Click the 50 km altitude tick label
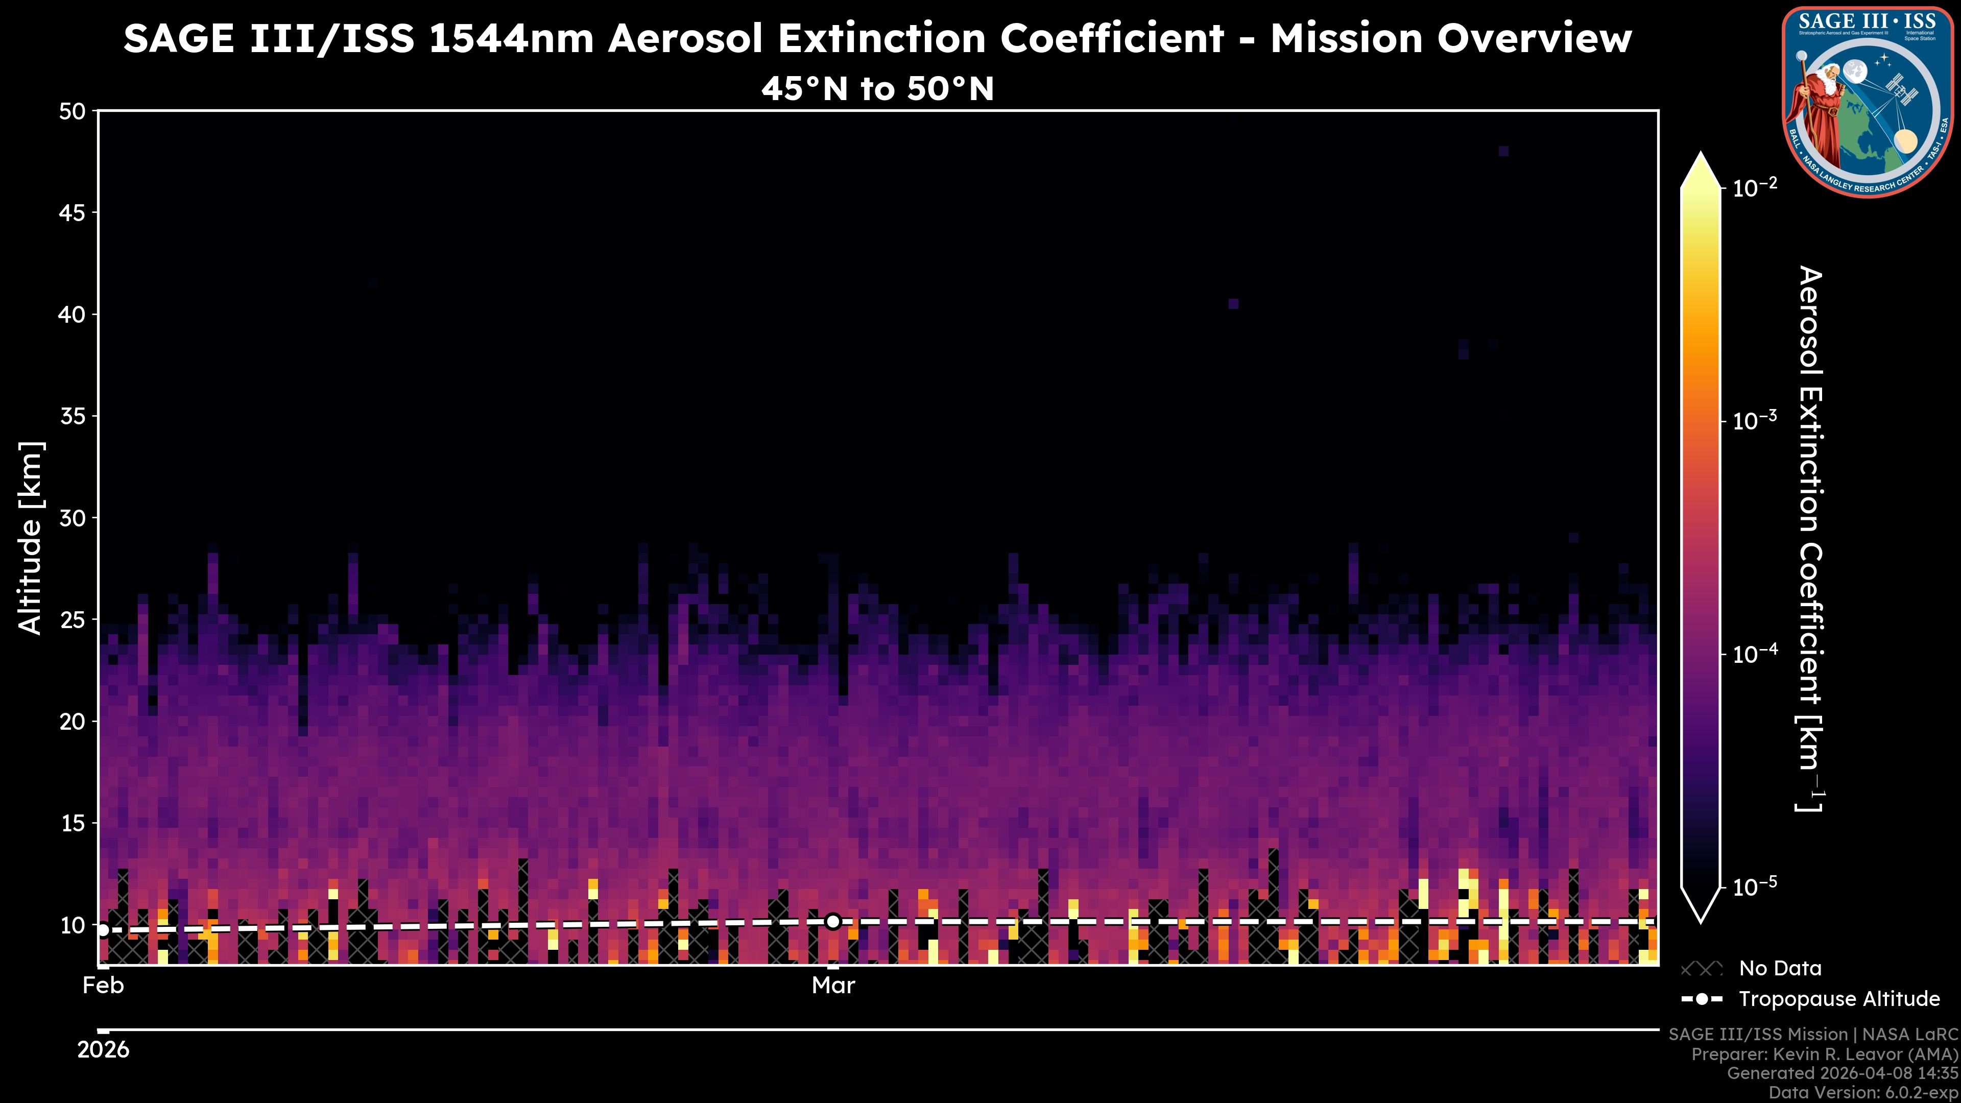 pos(73,112)
